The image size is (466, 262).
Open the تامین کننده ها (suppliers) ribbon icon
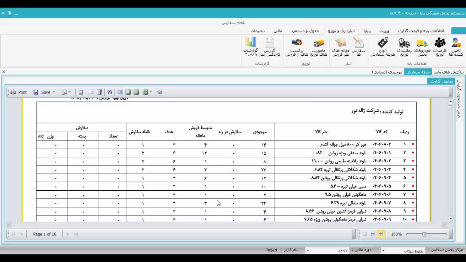(x=456, y=47)
